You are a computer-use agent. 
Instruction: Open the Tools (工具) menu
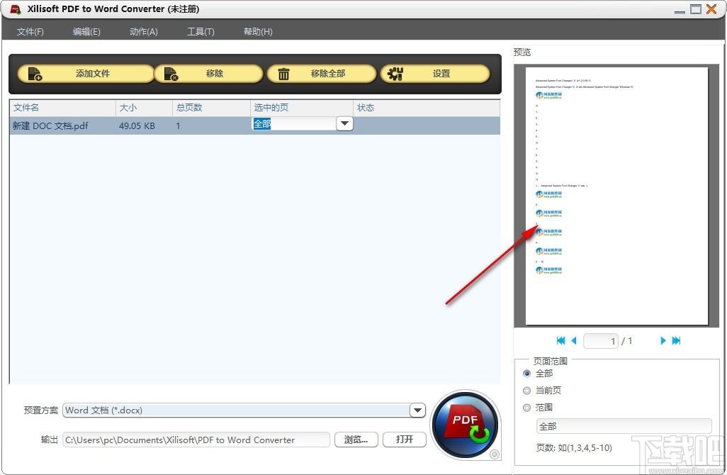click(201, 31)
